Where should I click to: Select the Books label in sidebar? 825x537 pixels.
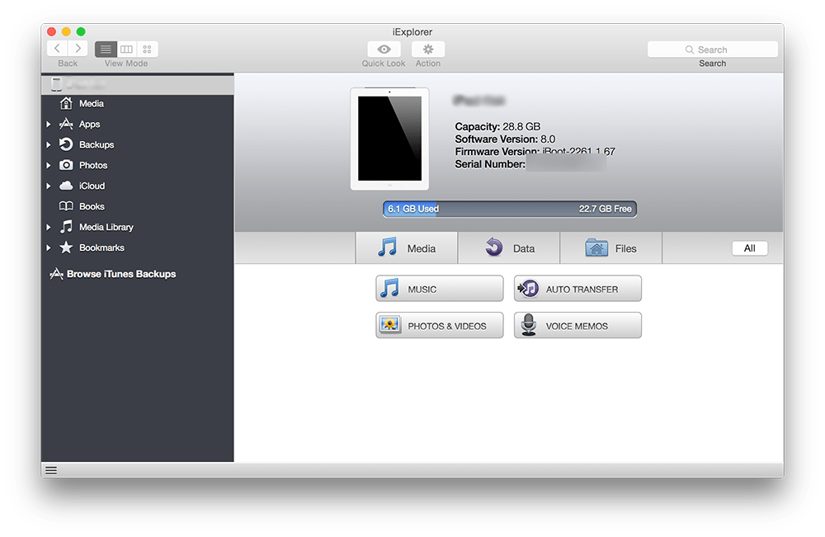point(92,206)
